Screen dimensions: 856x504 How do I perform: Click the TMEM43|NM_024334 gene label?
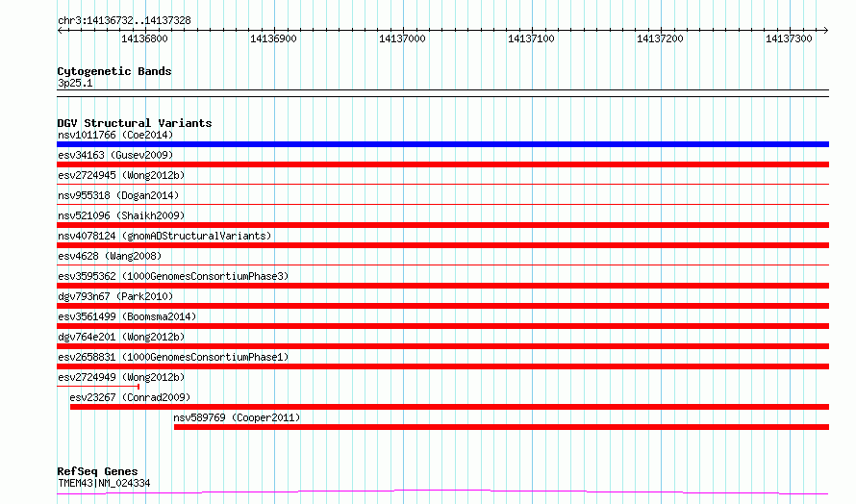click(x=104, y=483)
